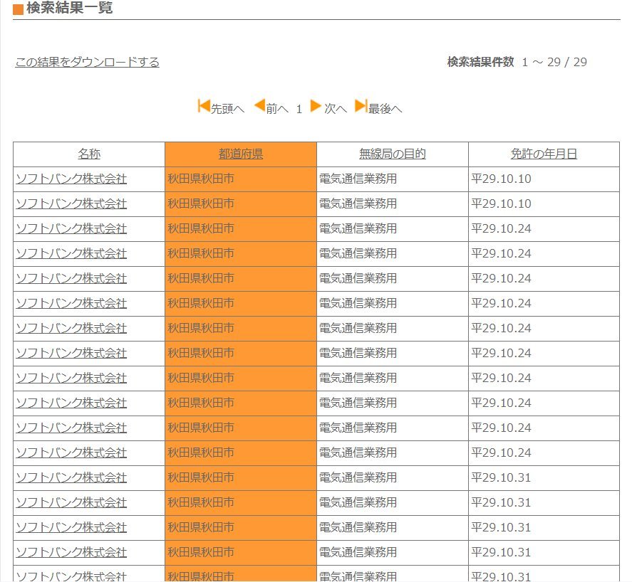Sort results by the 名称 column header
Image resolution: width=632 pixels, height=582 pixels.
point(89,154)
